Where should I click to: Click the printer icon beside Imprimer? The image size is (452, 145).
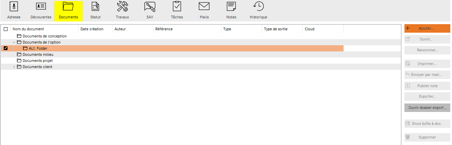click(x=408, y=64)
